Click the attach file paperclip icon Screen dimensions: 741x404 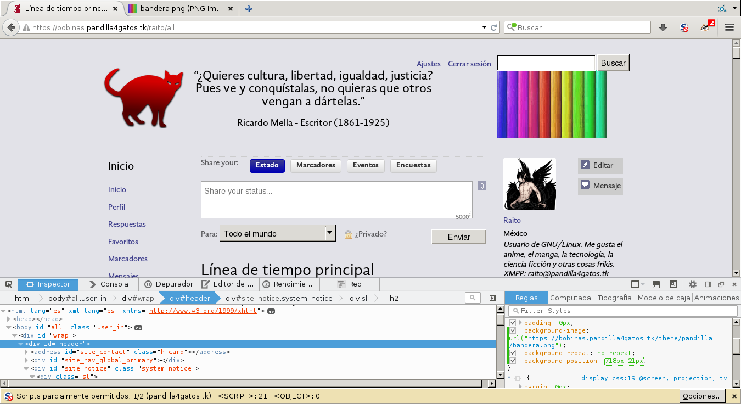pos(481,186)
